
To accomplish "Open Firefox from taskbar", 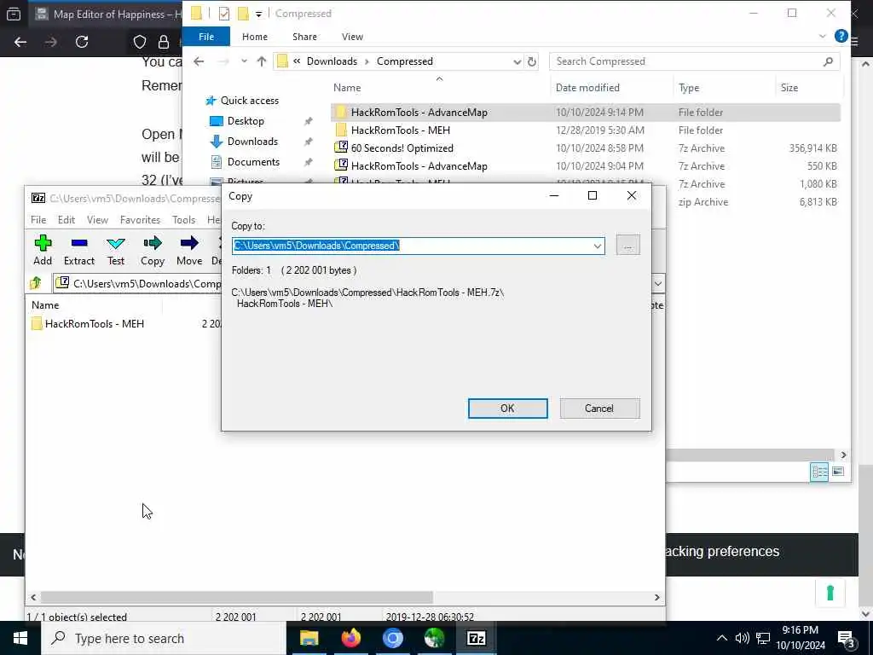I will point(350,638).
